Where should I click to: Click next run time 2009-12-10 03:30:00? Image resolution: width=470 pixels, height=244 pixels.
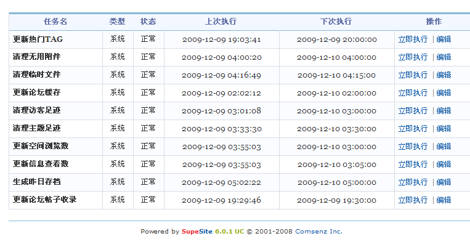tap(336, 129)
